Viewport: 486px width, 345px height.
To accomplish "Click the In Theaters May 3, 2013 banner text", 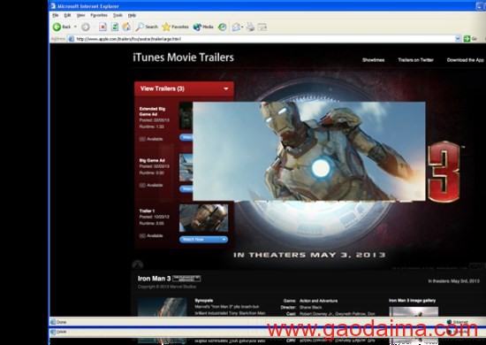I will click(x=309, y=255).
